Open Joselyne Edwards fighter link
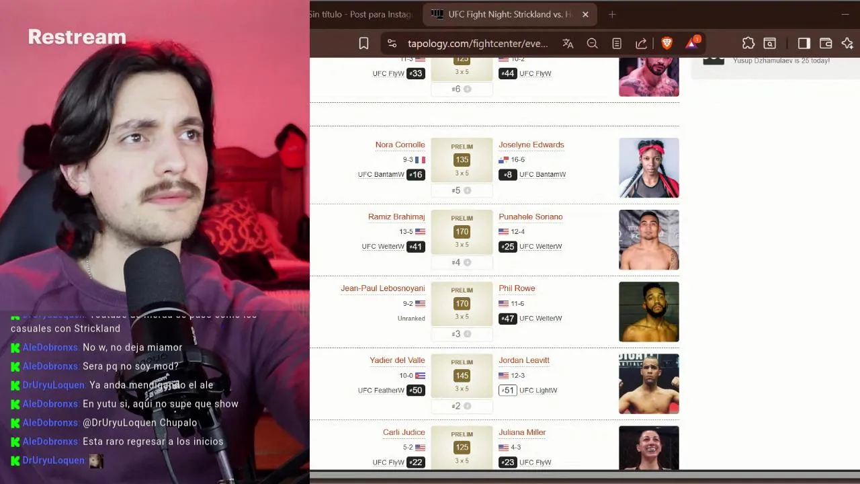The width and height of the screenshot is (860, 484). 531,145
